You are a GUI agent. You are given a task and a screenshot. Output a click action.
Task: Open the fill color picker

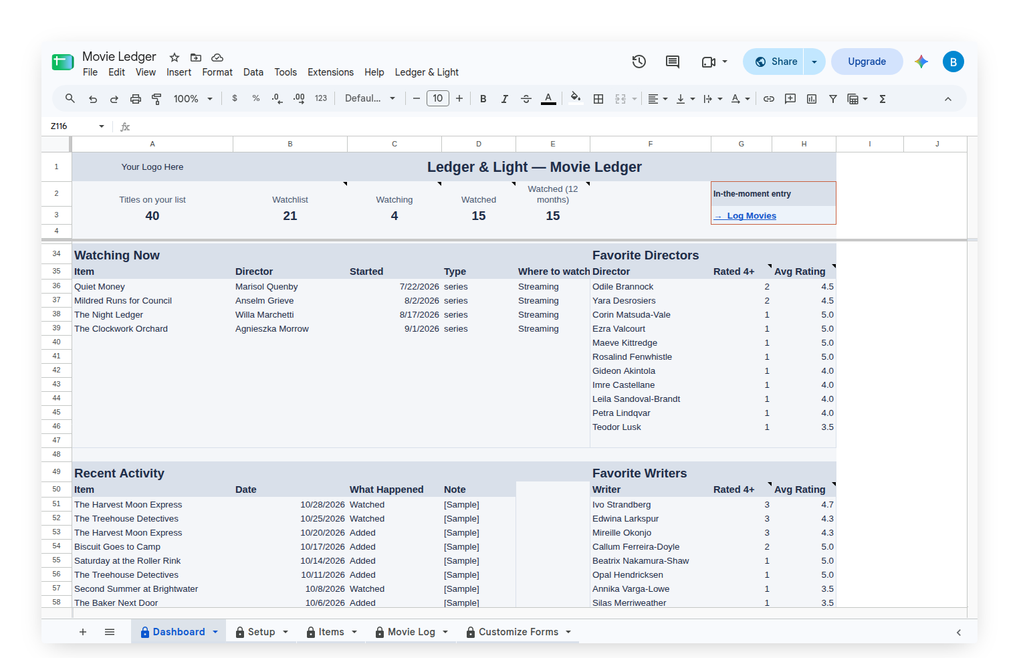(575, 99)
